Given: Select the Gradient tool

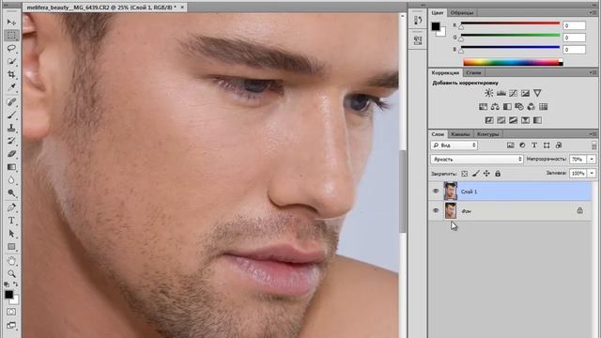Looking at the screenshot, I should pyautogui.click(x=11, y=167).
